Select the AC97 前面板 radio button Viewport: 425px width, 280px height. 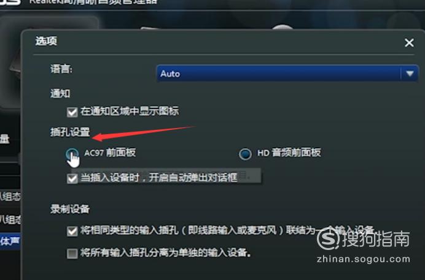click(x=72, y=154)
